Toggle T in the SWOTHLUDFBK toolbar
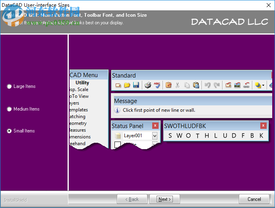This screenshot has height=208, width=275. (x=198, y=136)
